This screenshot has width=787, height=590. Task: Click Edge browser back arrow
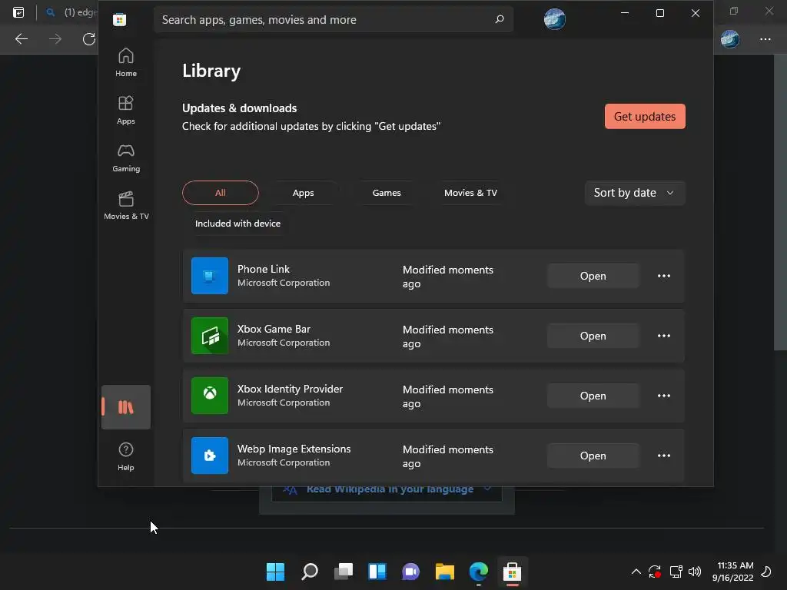point(21,39)
